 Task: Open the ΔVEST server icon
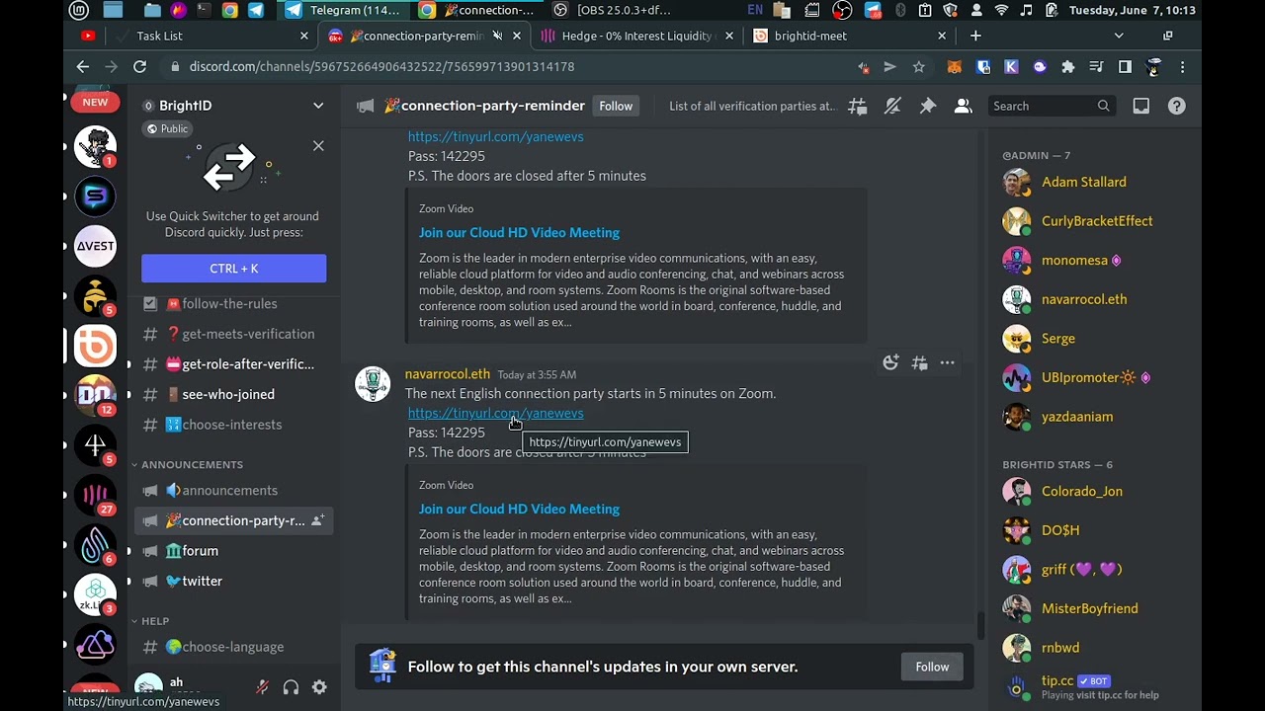point(95,246)
